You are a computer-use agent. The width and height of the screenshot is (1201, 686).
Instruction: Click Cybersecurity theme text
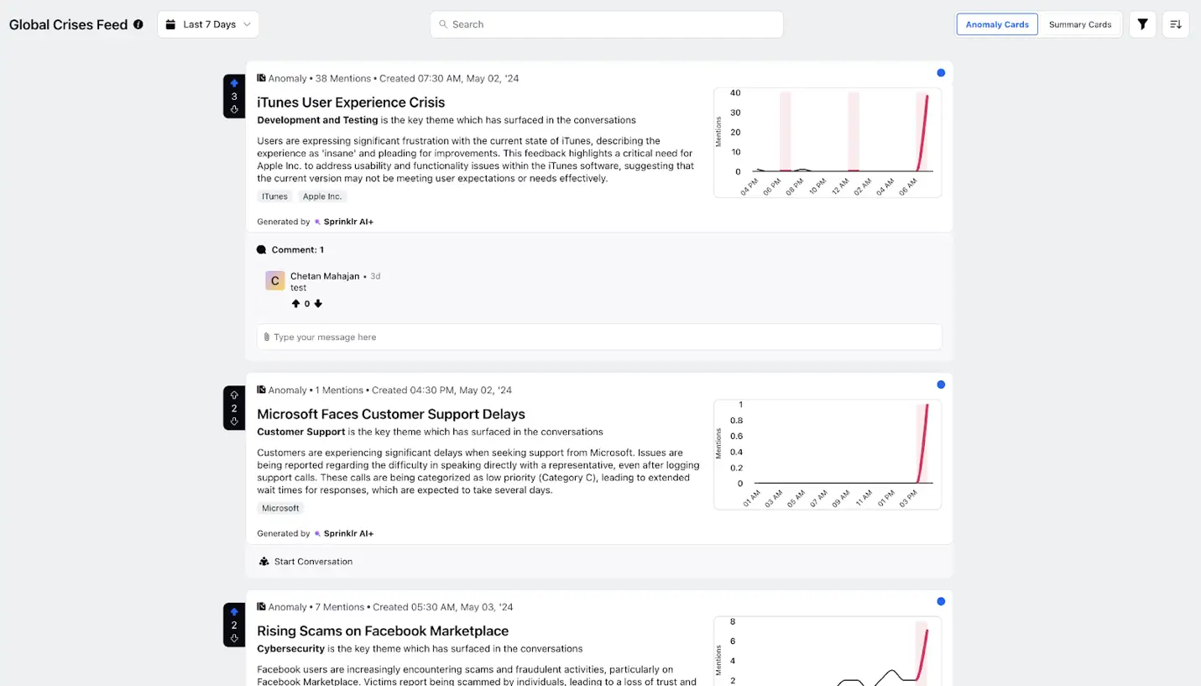290,648
